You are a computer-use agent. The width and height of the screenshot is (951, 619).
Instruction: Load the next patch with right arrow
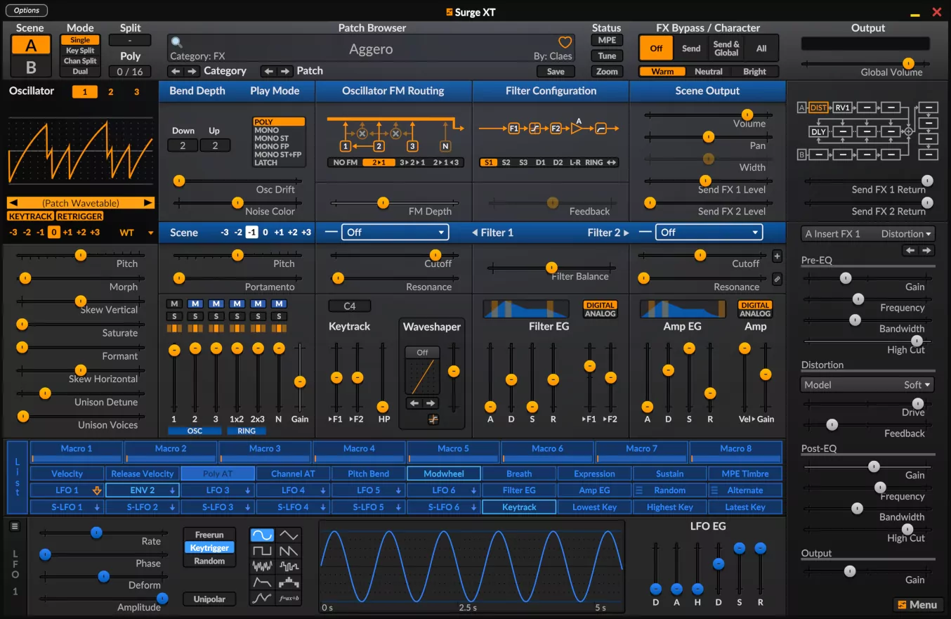coord(284,71)
